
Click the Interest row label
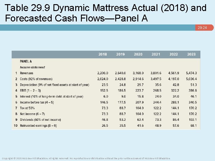click(52, 97)
